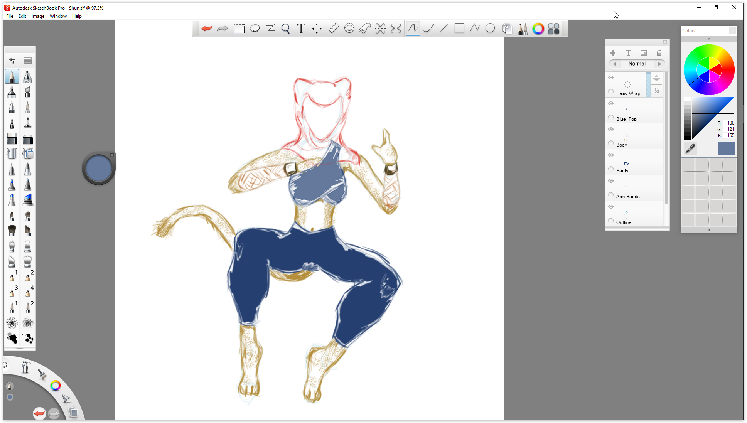Viewport: 747px width, 423px height.
Task: Click the Lasso selection tool
Action: [x=255, y=29]
